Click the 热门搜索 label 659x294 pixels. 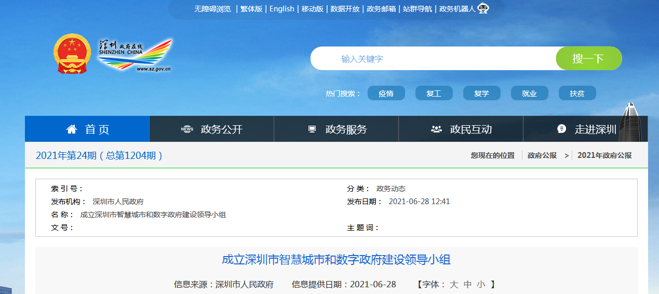point(343,93)
